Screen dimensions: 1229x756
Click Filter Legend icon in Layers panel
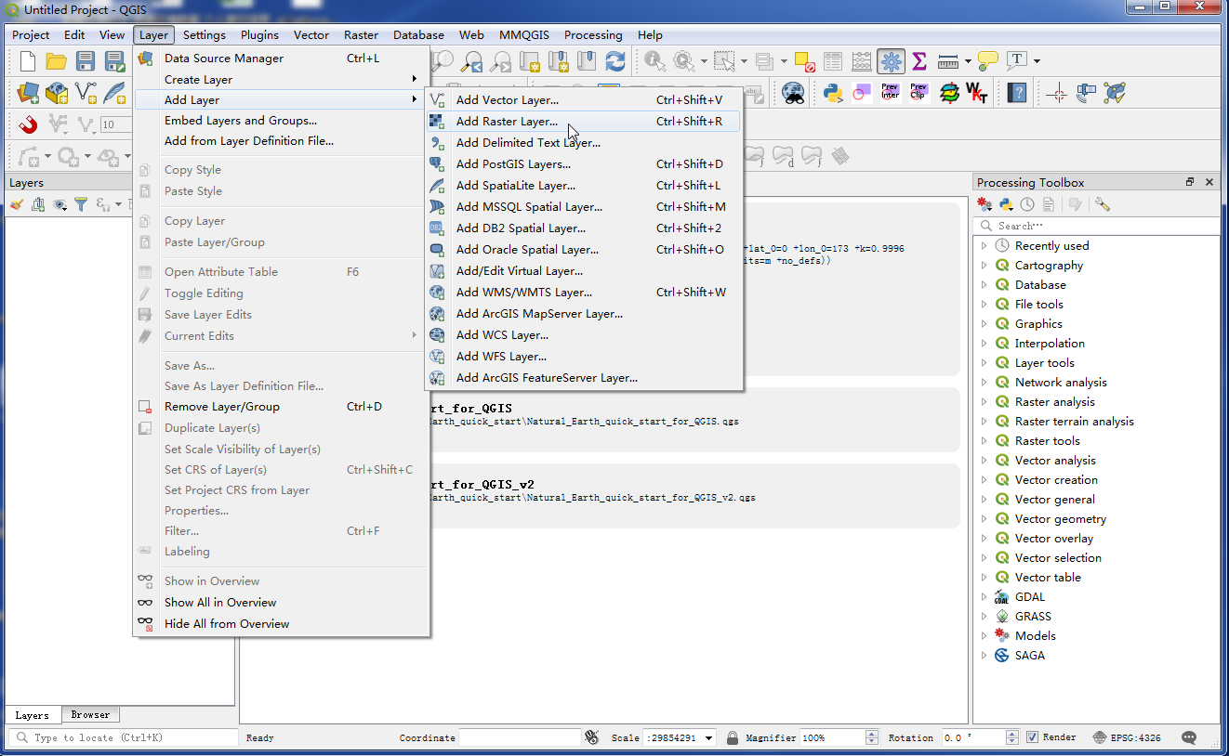coord(81,204)
